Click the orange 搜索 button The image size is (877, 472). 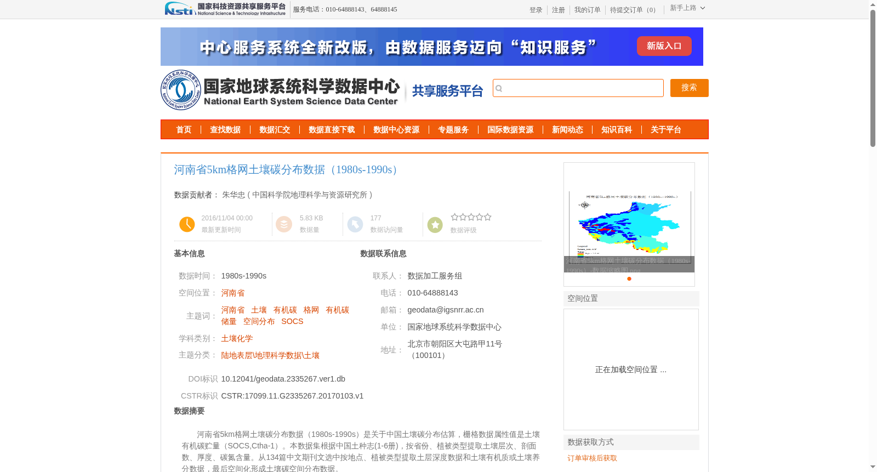(x=689, y=88)
